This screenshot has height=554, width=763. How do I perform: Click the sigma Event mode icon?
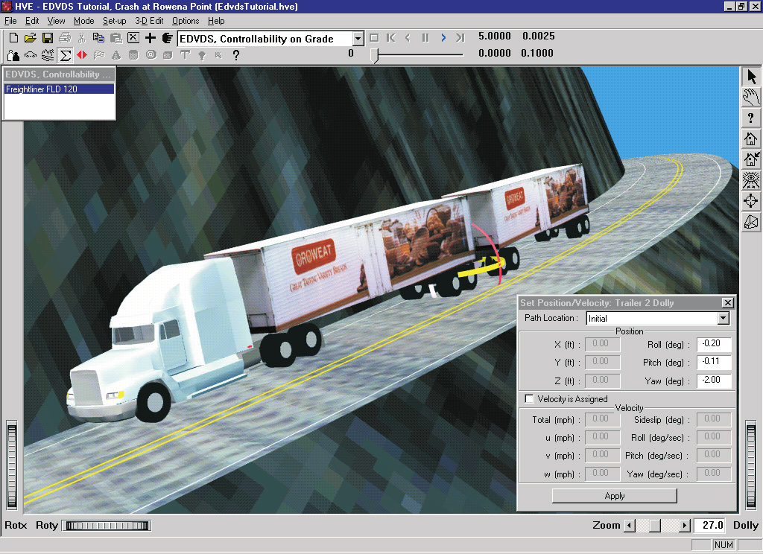(65, 55)
